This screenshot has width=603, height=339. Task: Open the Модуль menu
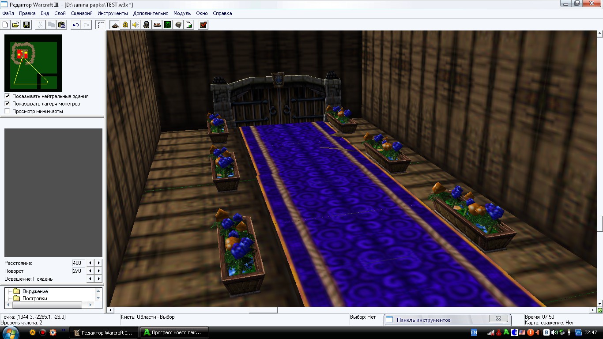[182, 13]
